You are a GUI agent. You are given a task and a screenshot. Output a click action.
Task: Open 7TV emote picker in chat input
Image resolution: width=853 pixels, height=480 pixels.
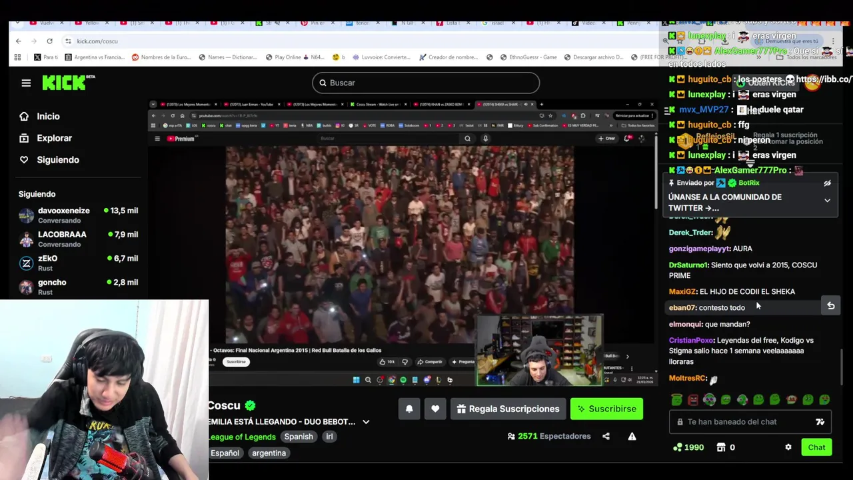(x=820, y=422)
